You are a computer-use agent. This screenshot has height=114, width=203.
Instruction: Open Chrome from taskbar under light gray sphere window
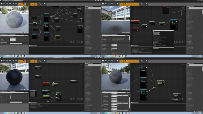click(15, 56)
